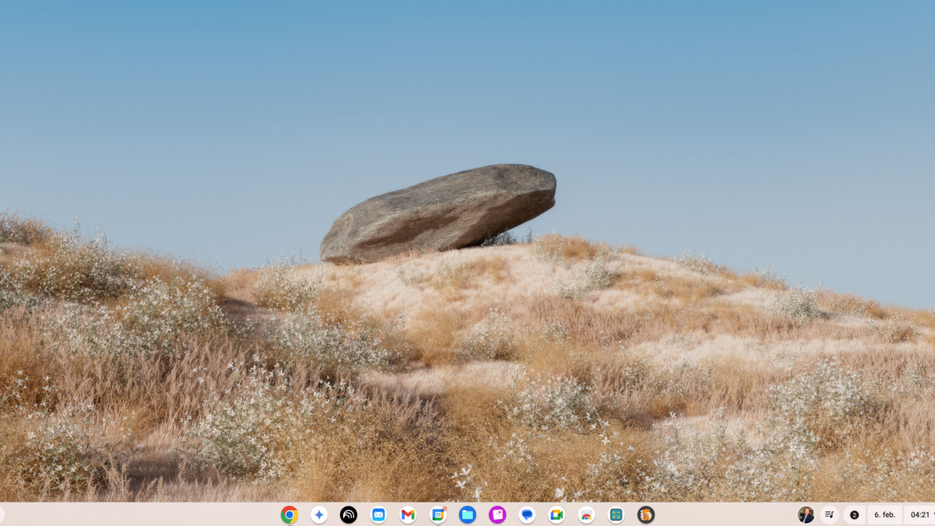Open Google Calendar with notification badge

[438, 515]
